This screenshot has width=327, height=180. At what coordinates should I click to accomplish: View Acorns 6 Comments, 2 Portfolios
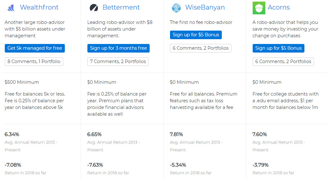pos(283,61)
